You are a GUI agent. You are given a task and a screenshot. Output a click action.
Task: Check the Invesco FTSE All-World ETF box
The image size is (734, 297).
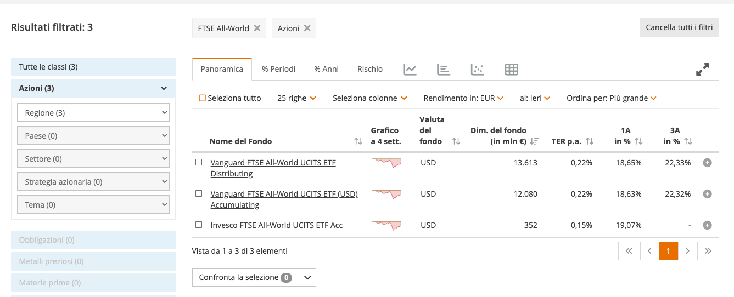(199, 225)
